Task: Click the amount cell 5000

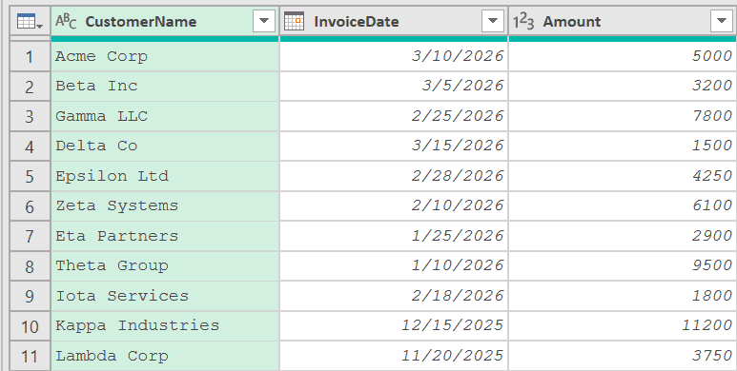Action: point(623,57)
